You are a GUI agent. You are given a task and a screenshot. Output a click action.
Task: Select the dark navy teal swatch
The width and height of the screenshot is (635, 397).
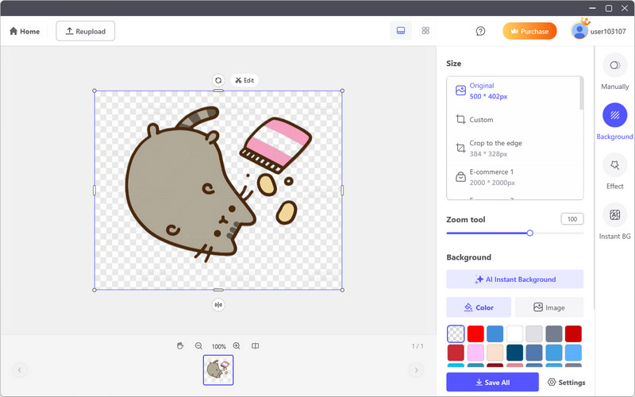click(514, 353)
